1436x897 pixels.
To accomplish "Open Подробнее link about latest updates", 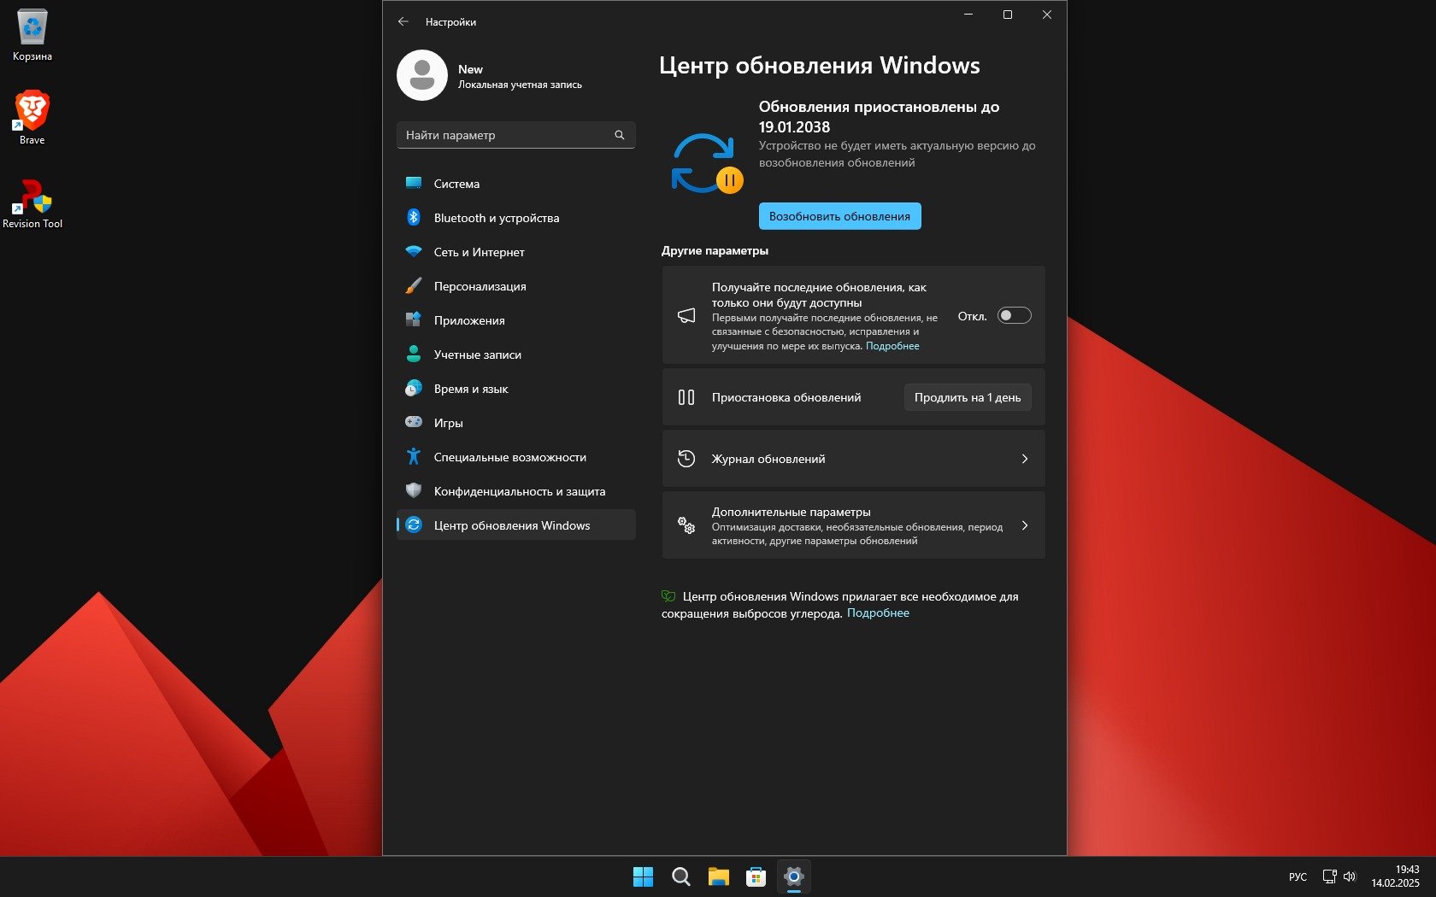I will tap(892, 346).
